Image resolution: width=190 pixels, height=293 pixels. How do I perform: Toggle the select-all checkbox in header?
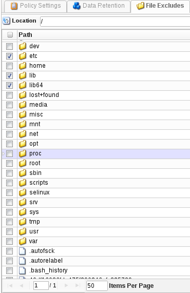pyautogui.click(x=10, y=34)
